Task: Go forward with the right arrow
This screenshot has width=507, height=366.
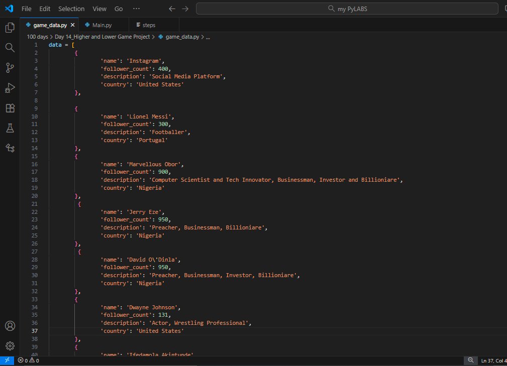Action: [185, 9]
